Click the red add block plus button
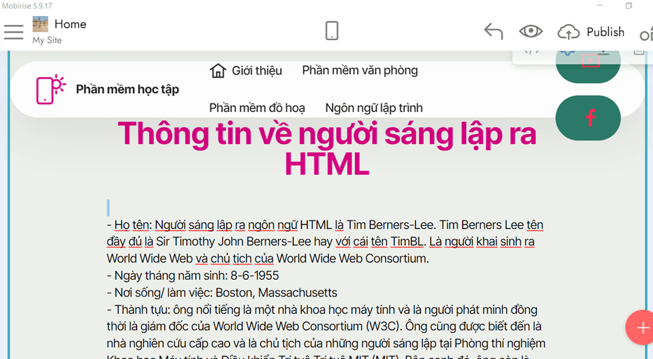Viewport: 653px width, 359px height. (641, 328)
